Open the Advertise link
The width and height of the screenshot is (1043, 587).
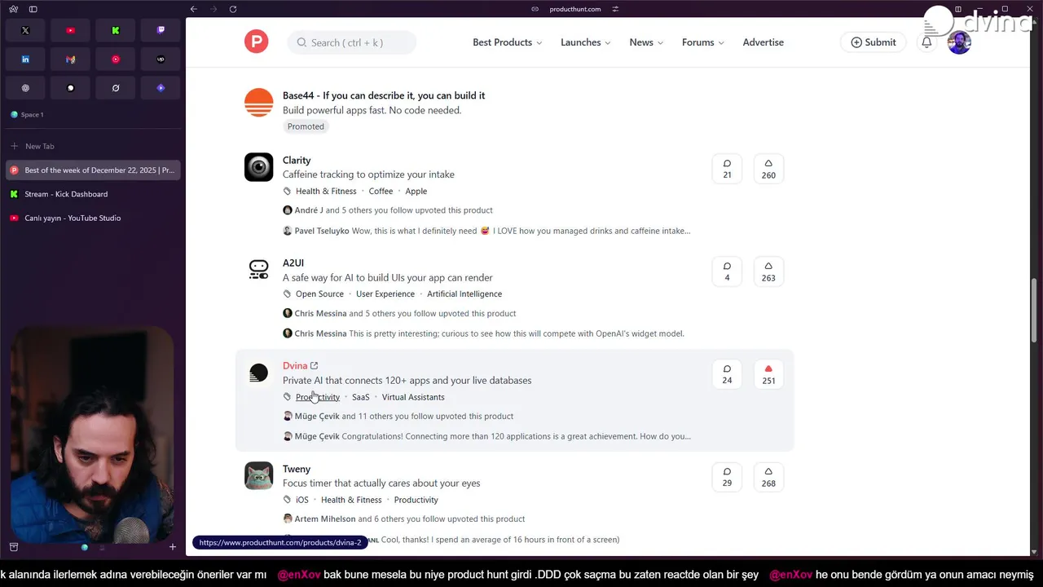(x=764, y=42)
